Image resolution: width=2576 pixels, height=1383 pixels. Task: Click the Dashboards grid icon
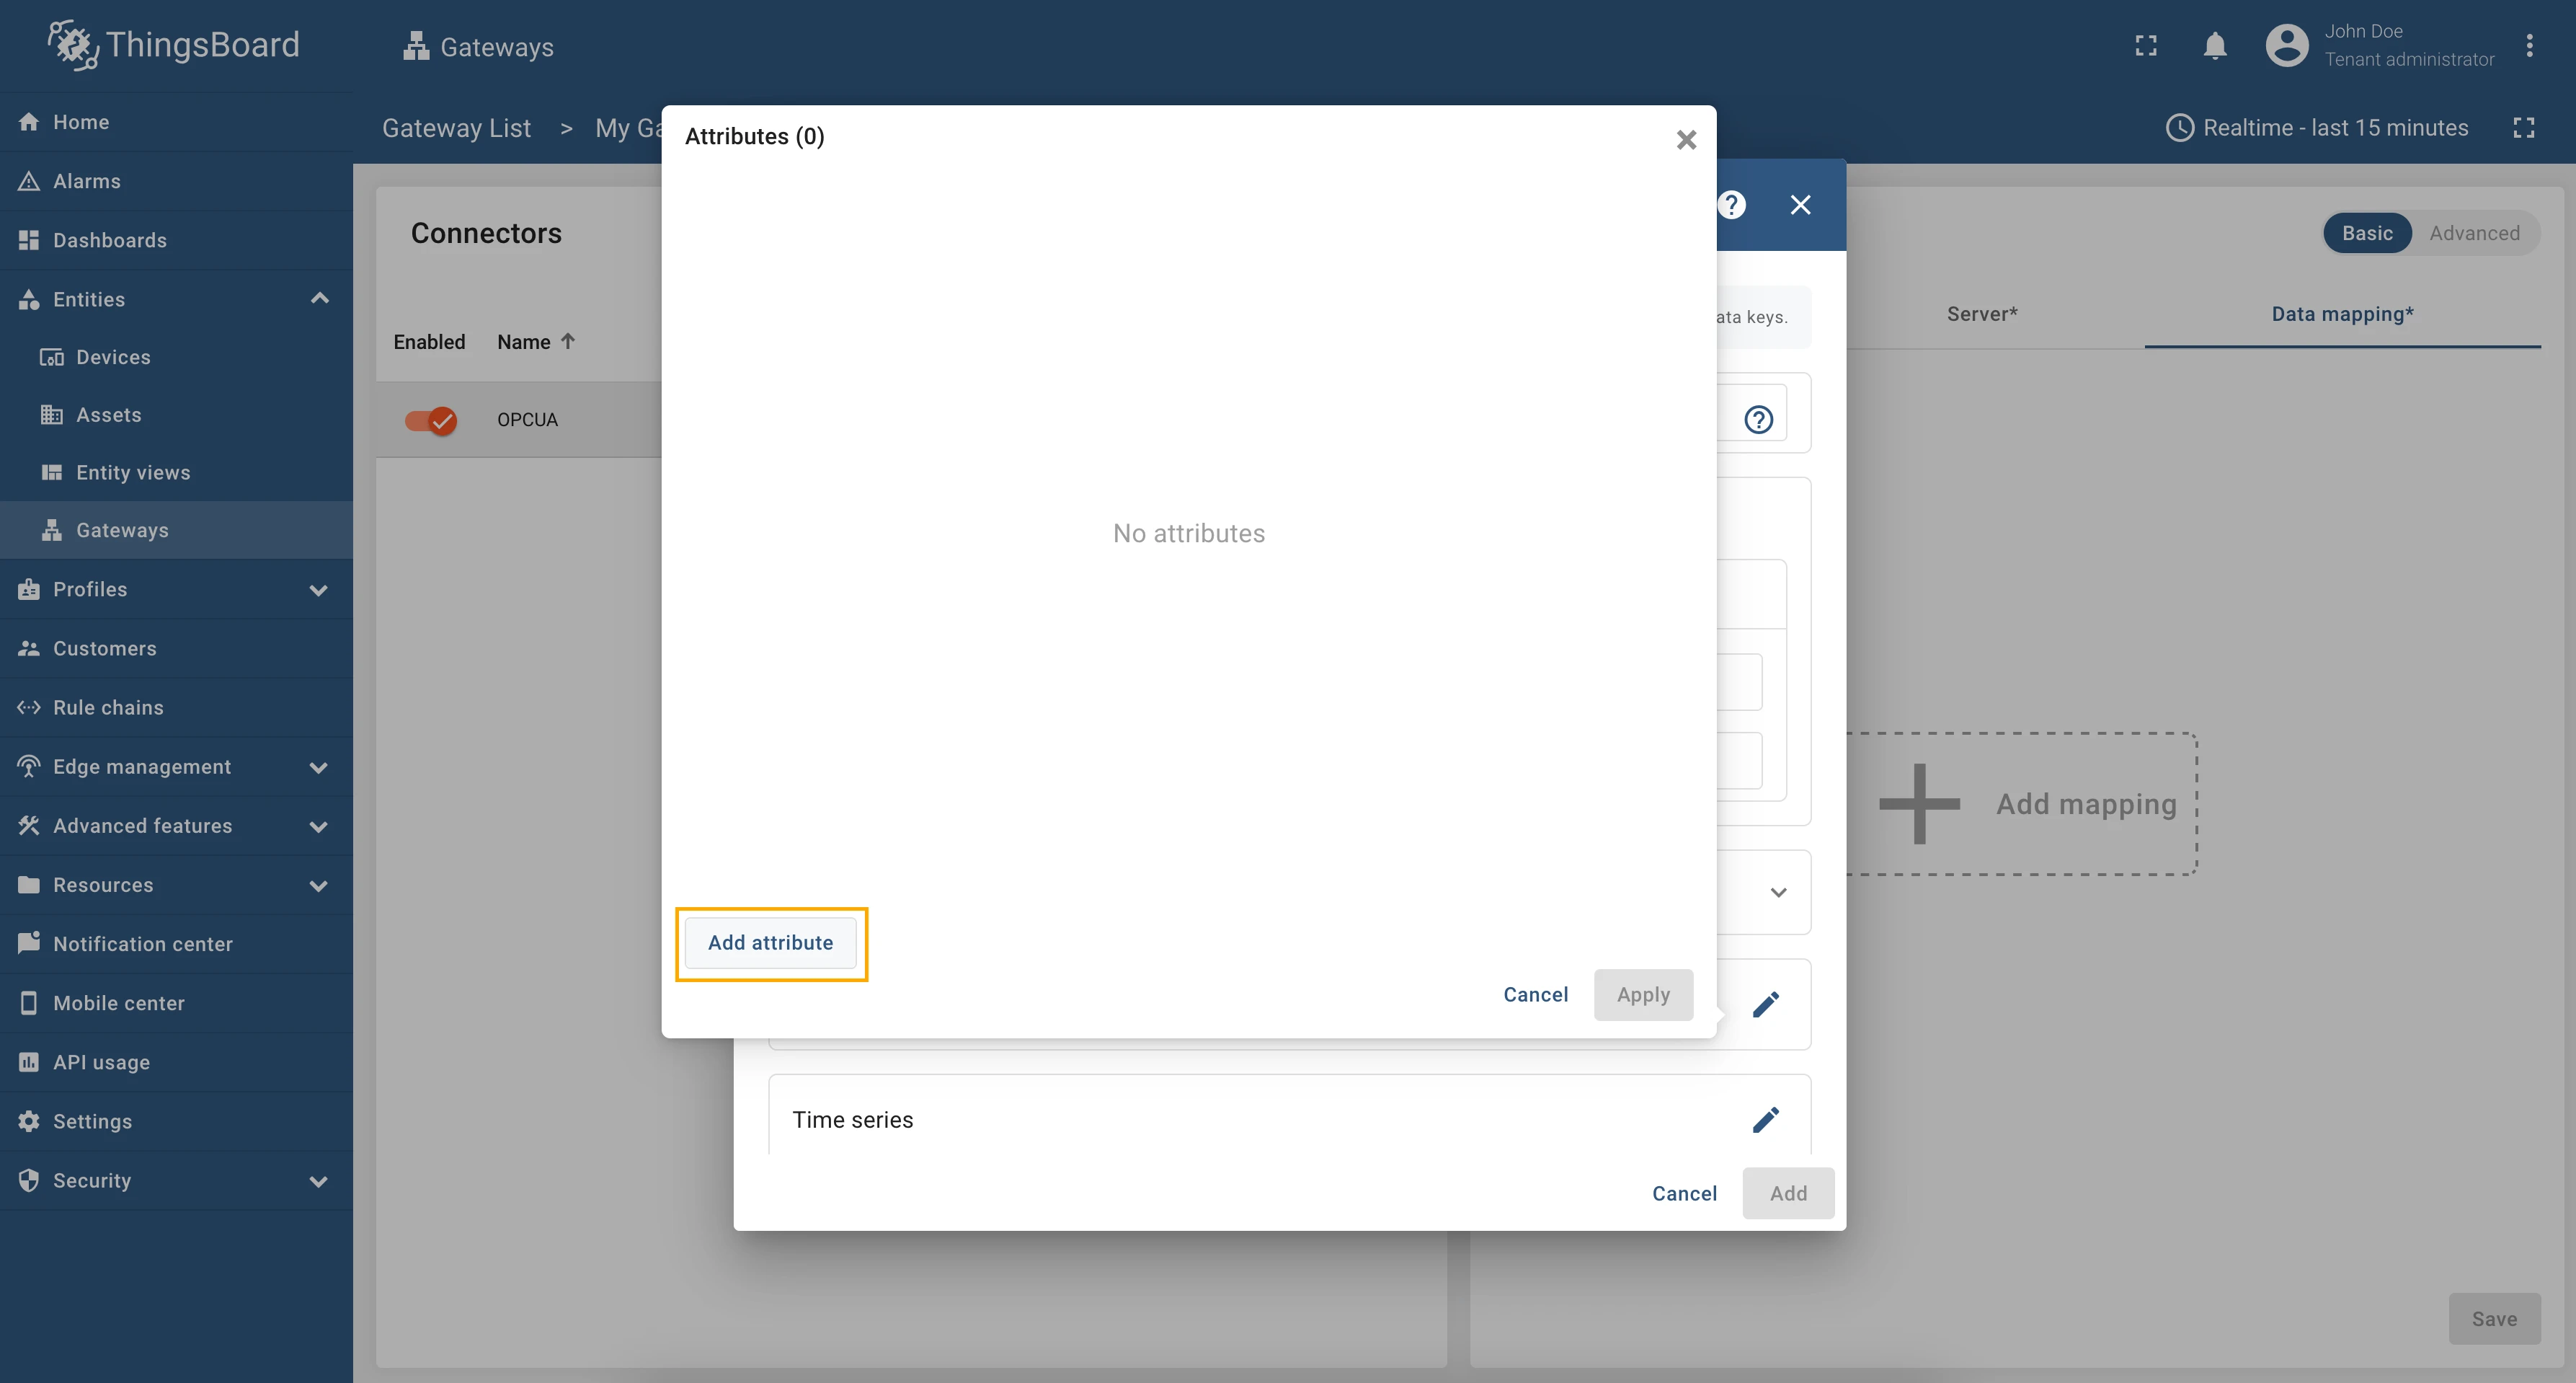(x=29, y=240)
